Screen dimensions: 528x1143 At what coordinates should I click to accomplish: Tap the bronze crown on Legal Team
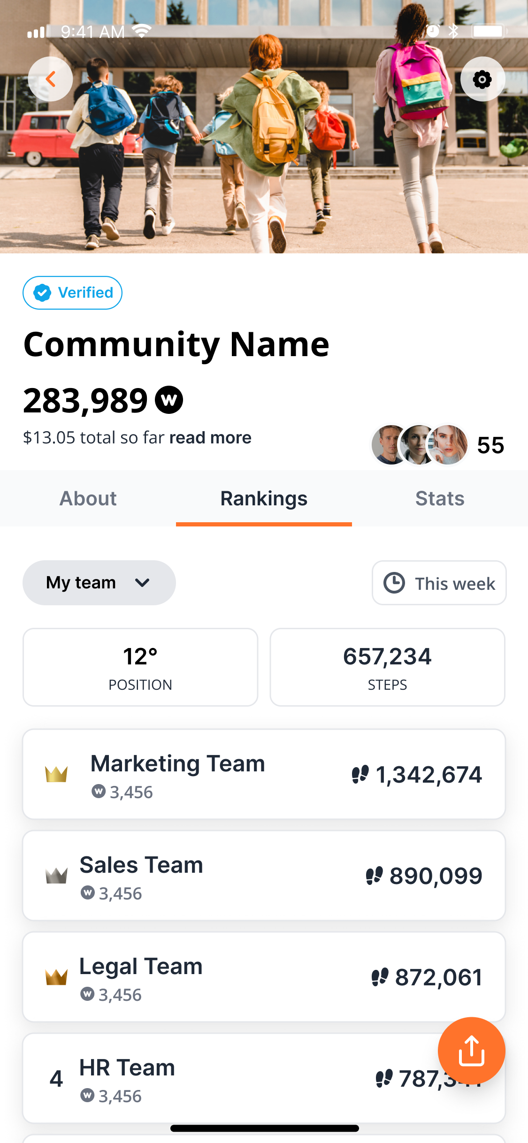point(56,976)
